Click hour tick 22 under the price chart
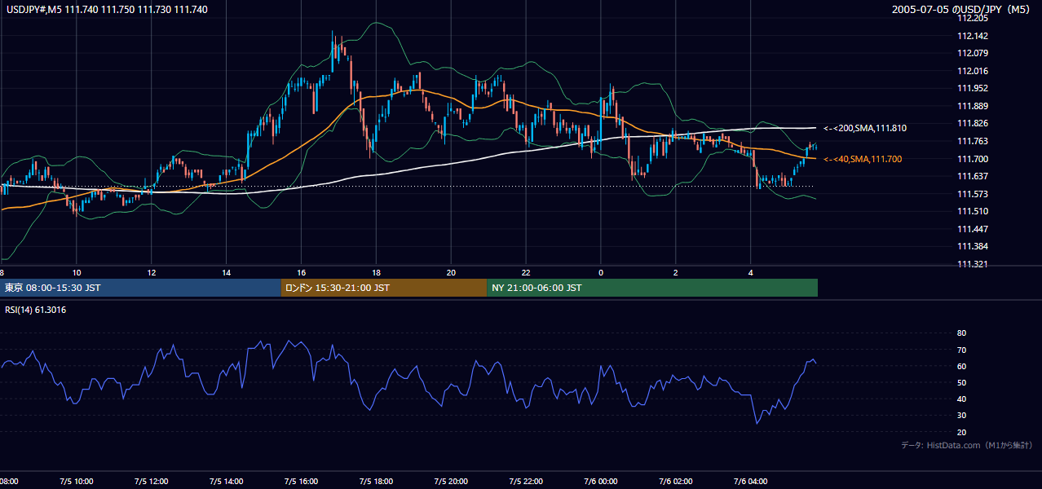1042x489 pixels. pos(526,272)
